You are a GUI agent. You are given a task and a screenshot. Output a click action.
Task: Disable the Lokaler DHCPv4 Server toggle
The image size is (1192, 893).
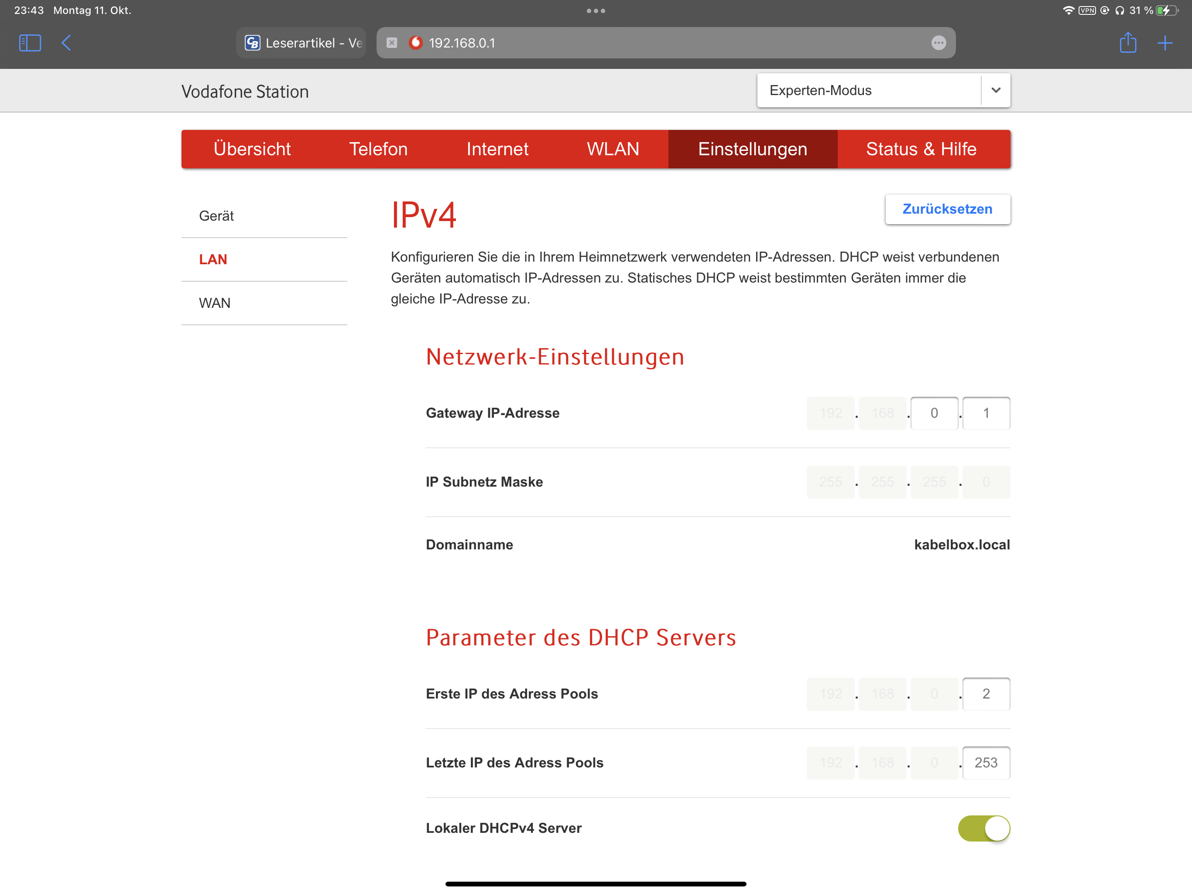(x=983, y=828)
